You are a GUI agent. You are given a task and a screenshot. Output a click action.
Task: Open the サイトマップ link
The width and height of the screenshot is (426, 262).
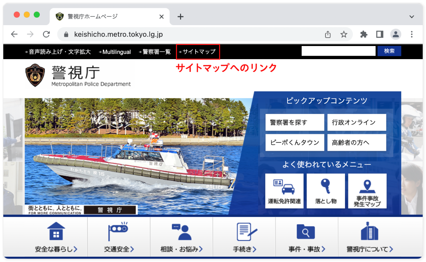[197, 52]
